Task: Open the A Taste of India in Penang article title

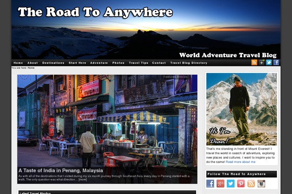Action: [x=61, y=170]
